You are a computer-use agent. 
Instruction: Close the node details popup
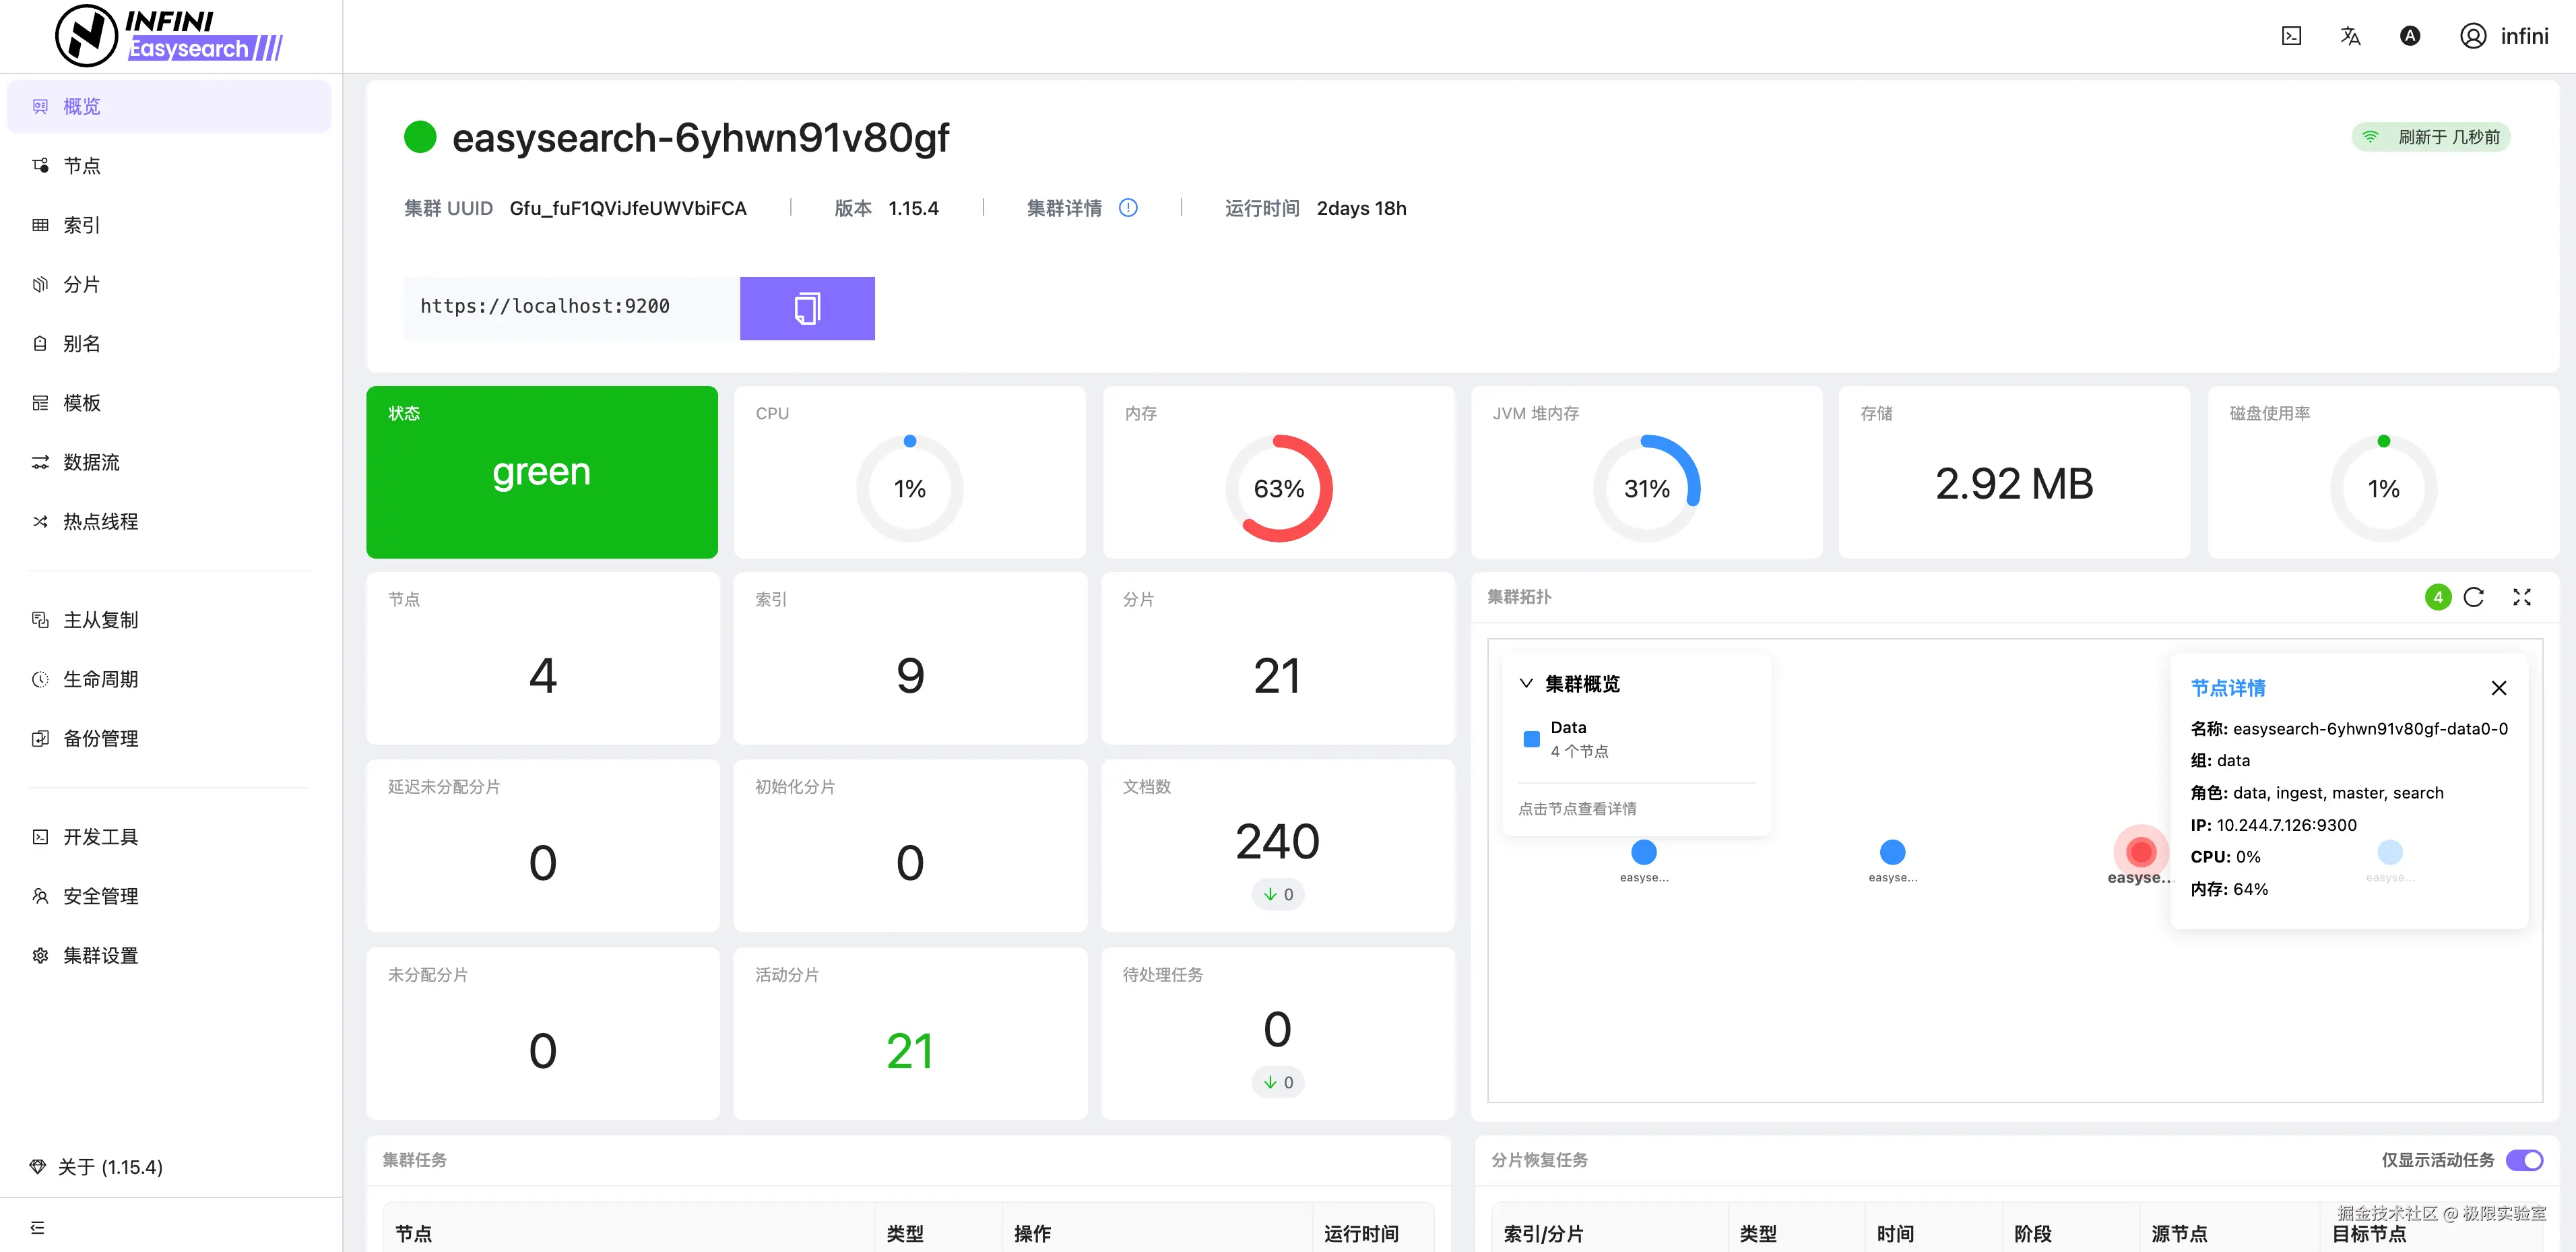click(x=2498, y=688)
